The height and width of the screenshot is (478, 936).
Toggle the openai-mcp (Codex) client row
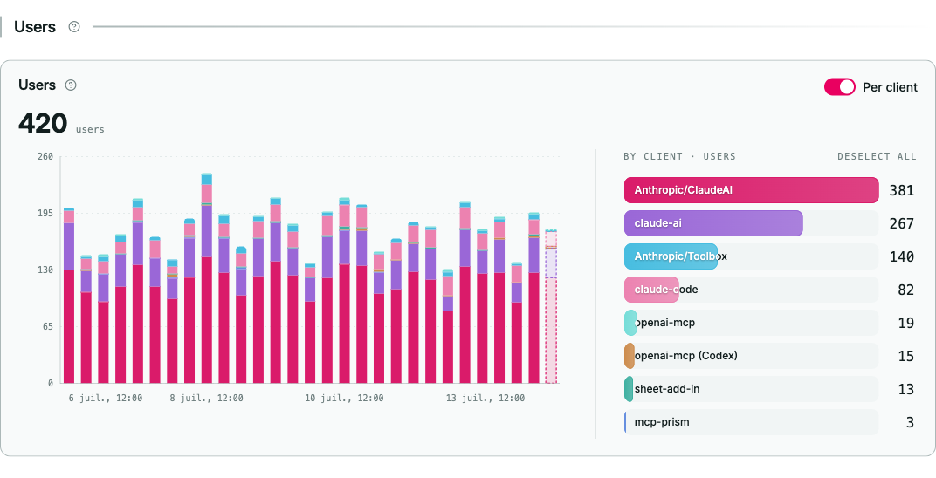(752, 356)
